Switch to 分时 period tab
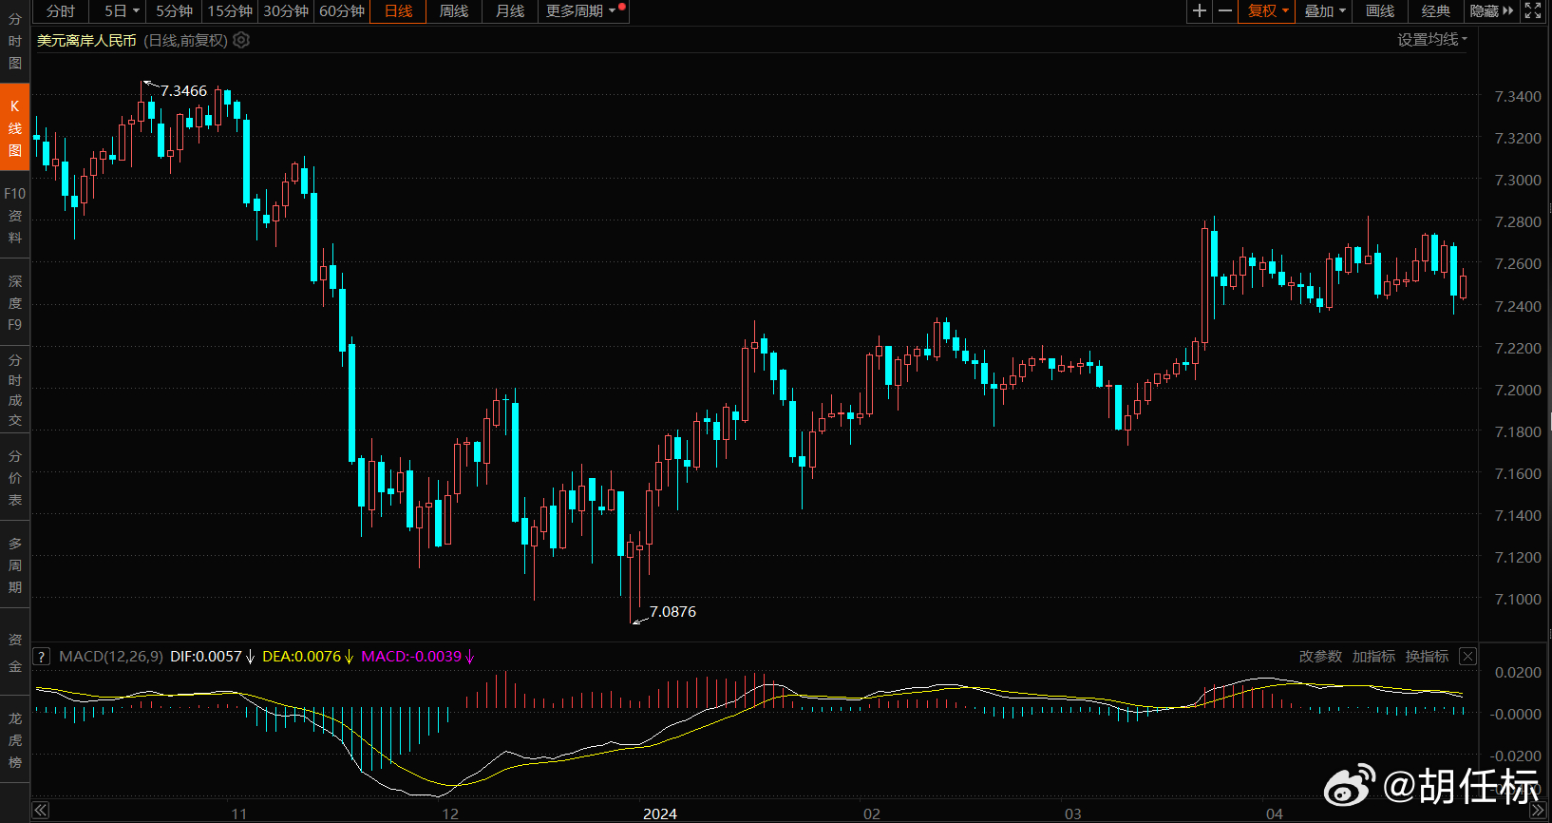 tap(61, 10)
